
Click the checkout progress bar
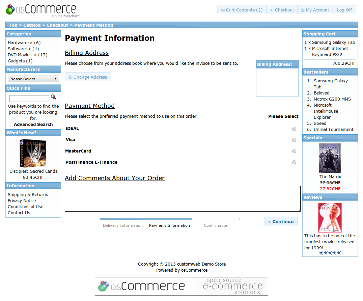169,219
